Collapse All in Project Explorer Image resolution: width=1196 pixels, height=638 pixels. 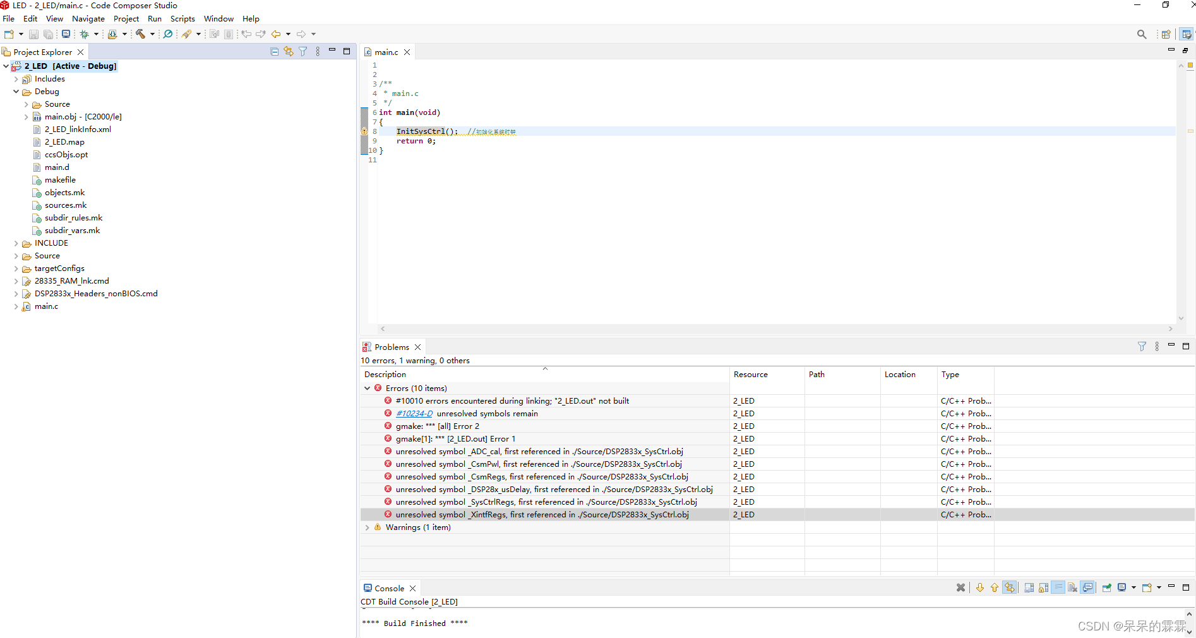tap(275, 52)
